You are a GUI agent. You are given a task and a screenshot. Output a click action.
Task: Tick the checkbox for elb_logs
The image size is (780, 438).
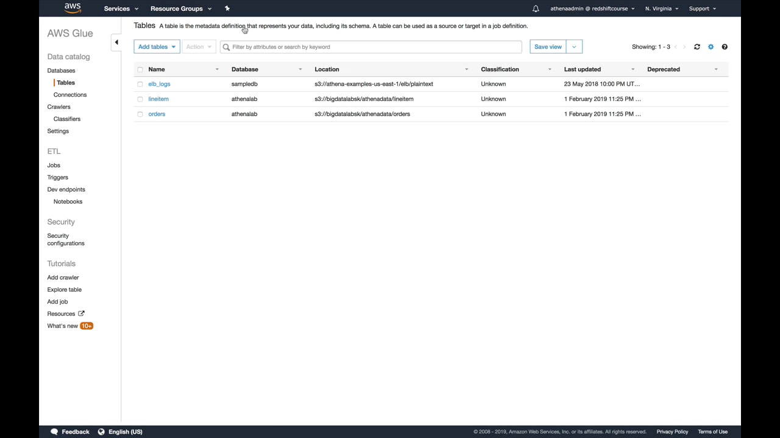(x=140, y=84)
